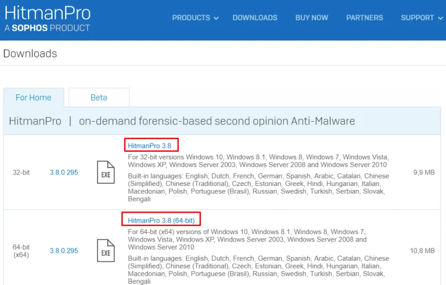Click the EXE file icon in 64-bit row
Viewport: 446px width, 285px height.
coord(106,251)
